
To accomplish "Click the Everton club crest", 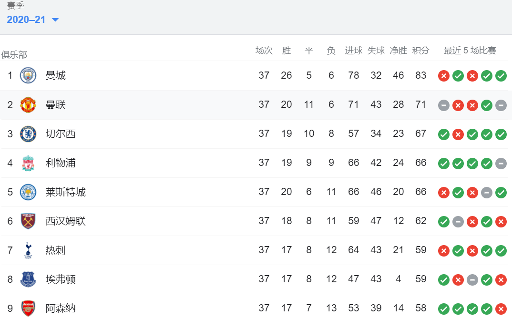I will pyautogui.click(x=28, y=279).
